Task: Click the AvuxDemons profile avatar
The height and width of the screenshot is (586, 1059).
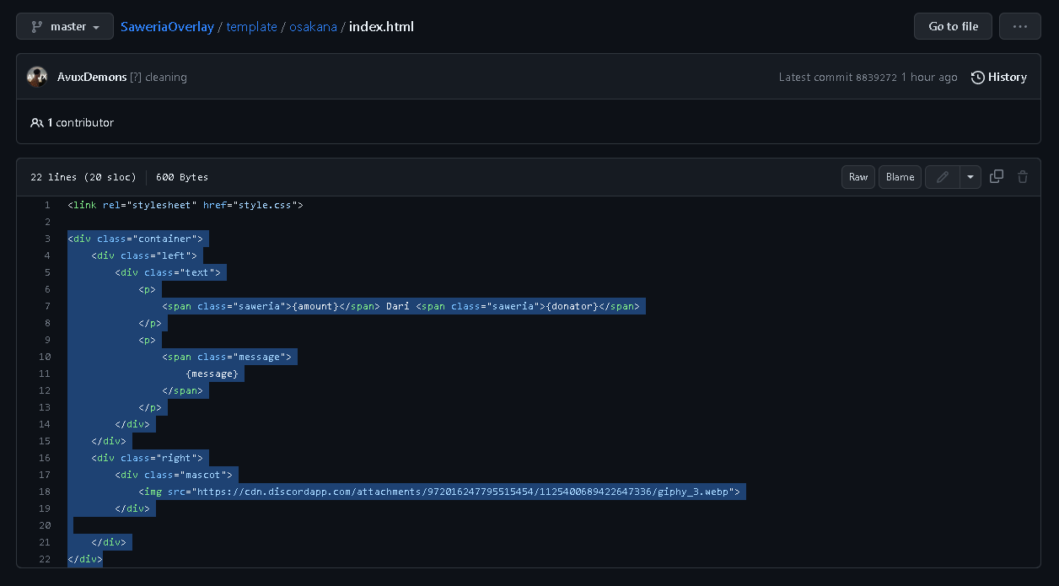Action: click(x=37, y=77)
